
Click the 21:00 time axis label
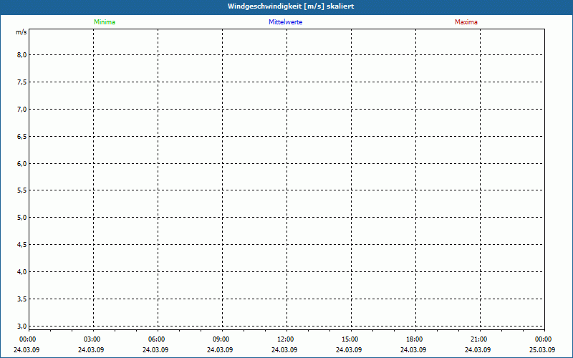pos(478,339)
